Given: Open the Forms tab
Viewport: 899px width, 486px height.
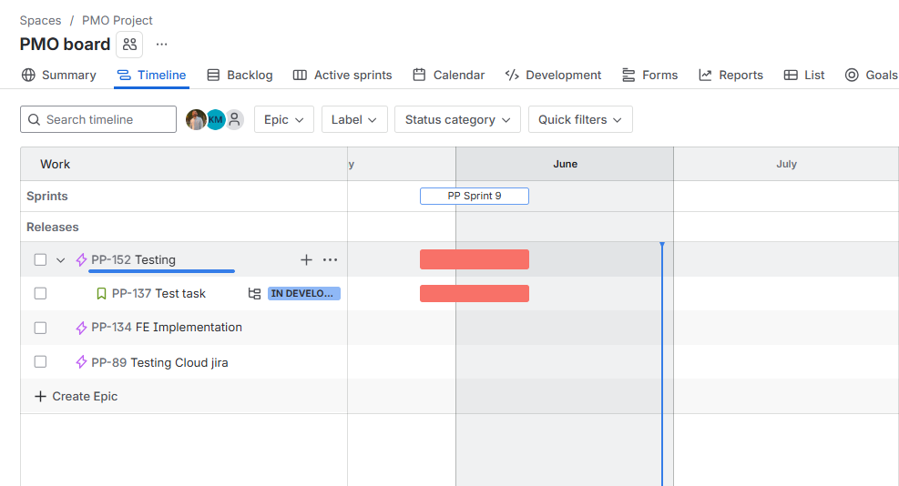Looking at the screenshot, I should pyautogui.click(x=649, y=75).
